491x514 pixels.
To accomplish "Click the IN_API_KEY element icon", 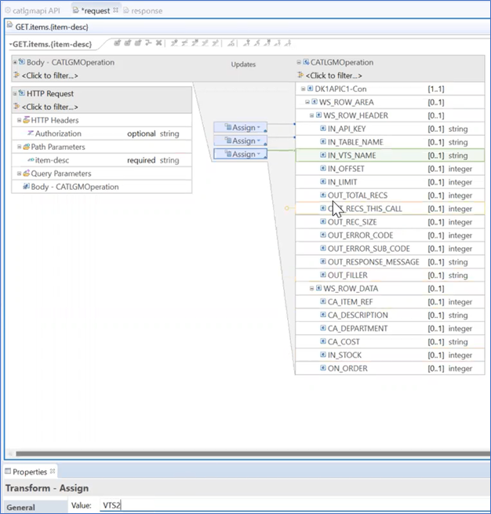I will pos(323,129).
